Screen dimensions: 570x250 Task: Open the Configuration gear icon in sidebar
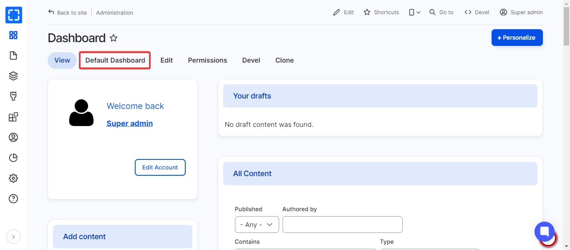pos(13,178)
